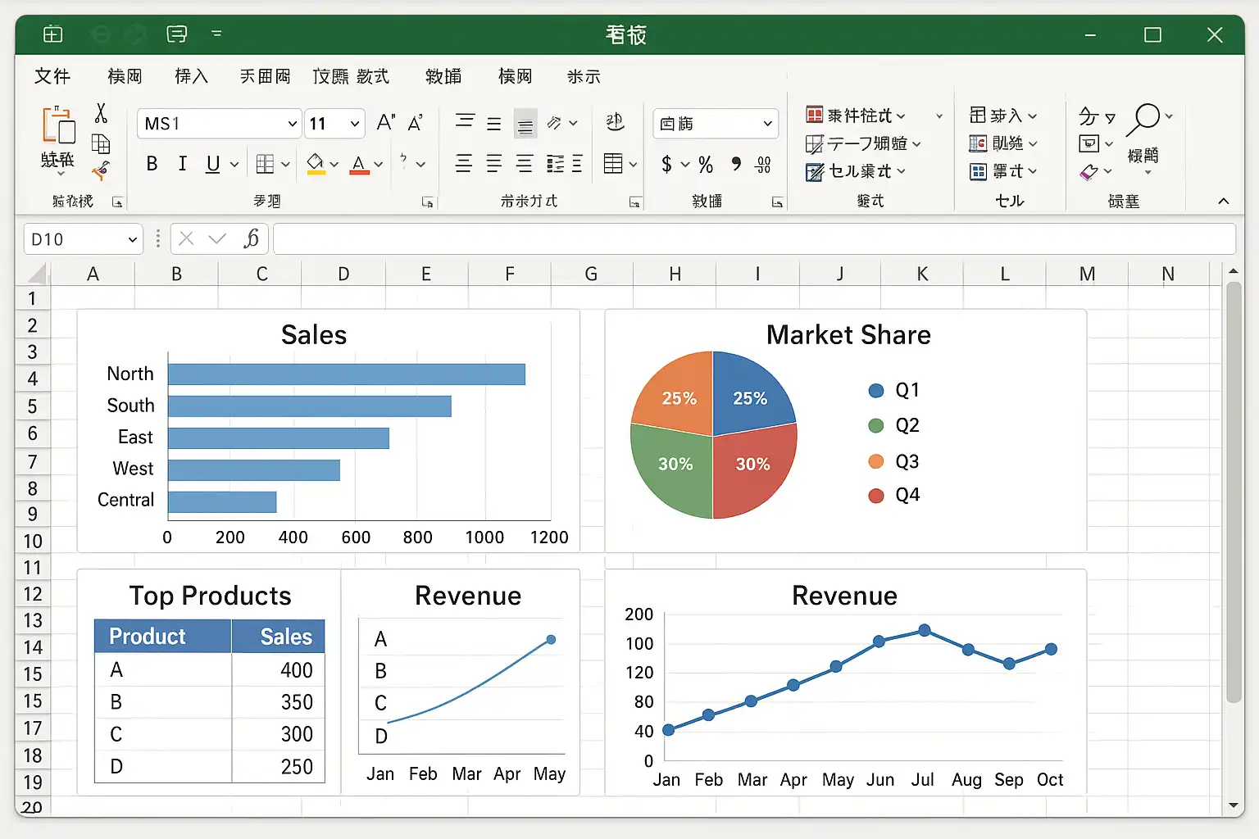Screen dimensions: 1259x839
Task: Click the Cut scissors icon
Action: tap(101, 113)
